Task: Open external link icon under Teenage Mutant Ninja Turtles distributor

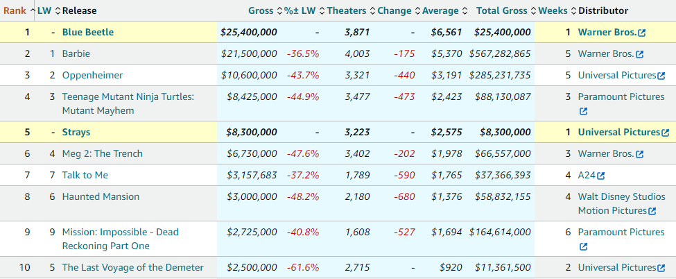Action: [583, 111]
